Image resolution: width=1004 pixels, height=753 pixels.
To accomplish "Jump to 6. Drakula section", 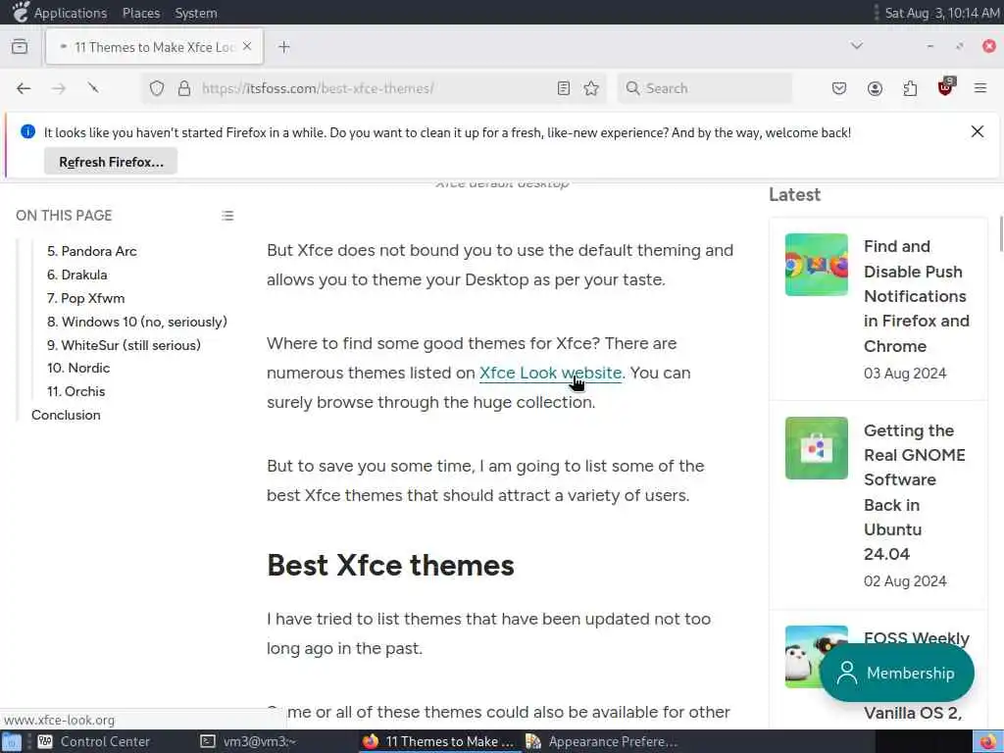I will pyautogui.click(x=76, y=275).
